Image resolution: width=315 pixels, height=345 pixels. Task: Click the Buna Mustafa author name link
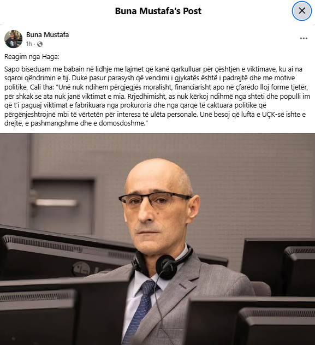pos(47,35)
